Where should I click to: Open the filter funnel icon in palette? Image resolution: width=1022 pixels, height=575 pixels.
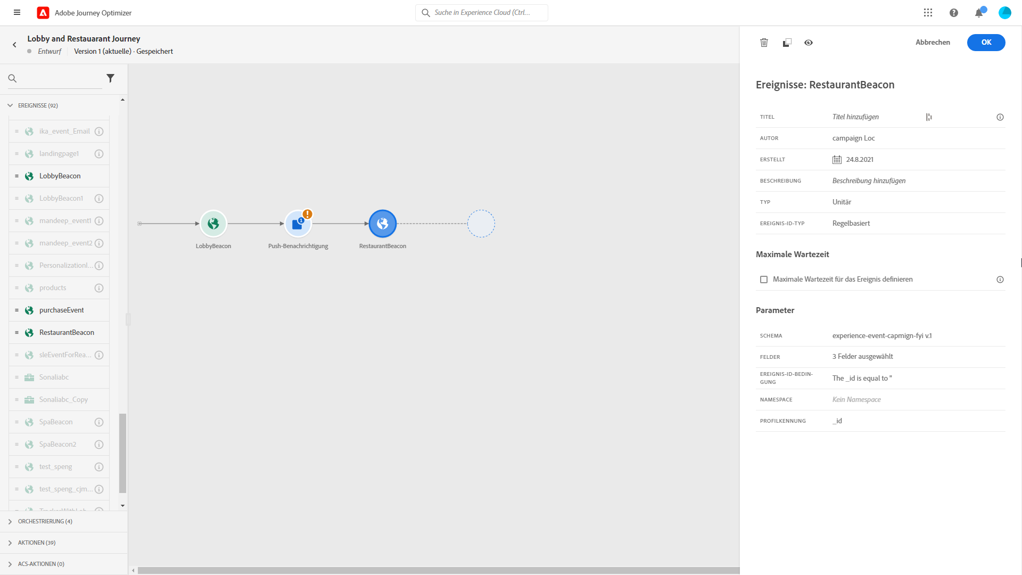[x=111, y=78]
